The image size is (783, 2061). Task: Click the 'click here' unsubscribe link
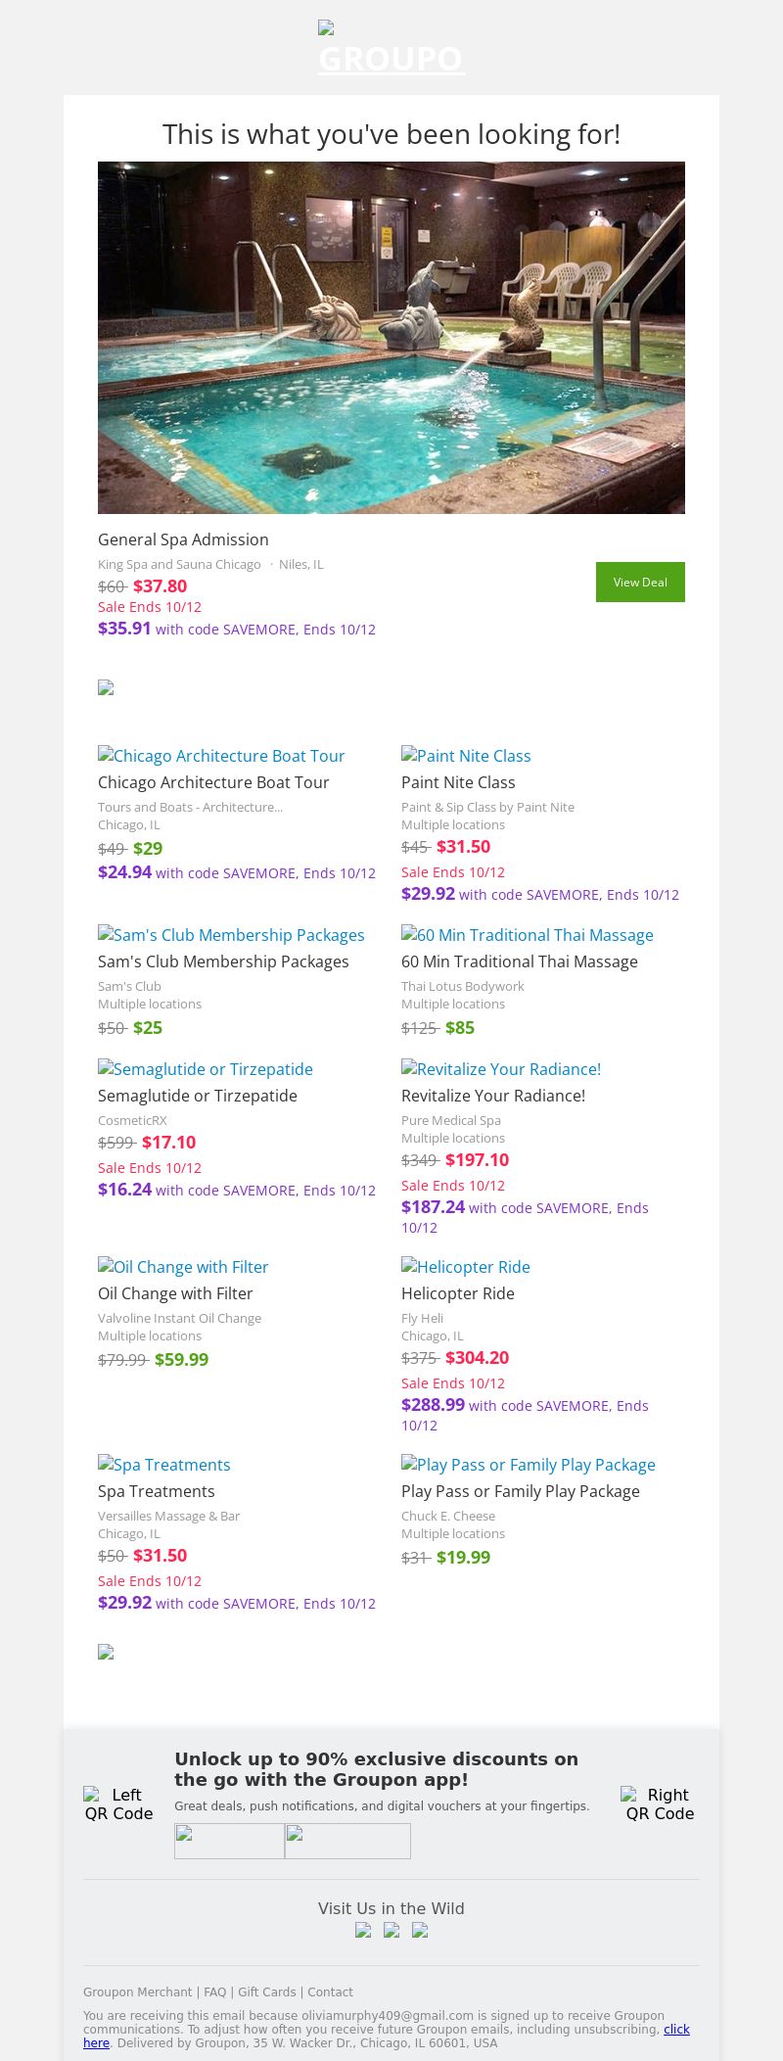click(676, 2030)
